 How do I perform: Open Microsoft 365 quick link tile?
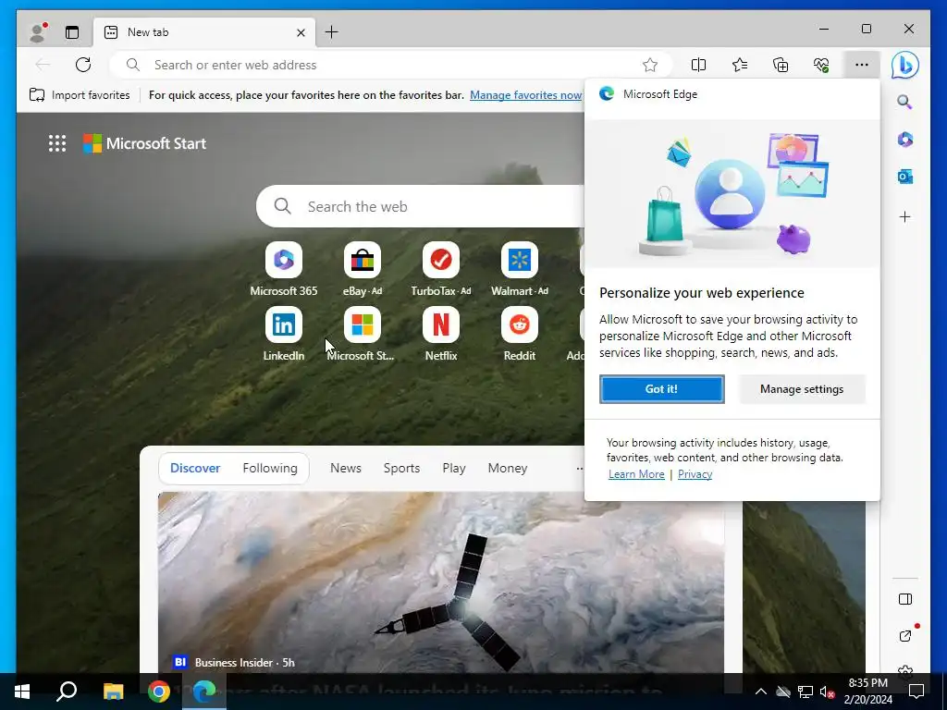[284, 269]
